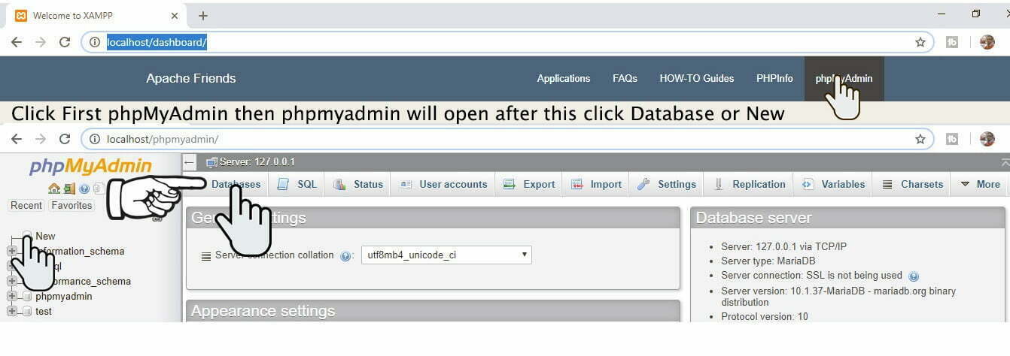Click site info icon in localhost/phpmyadmin address bar
The image size is (1010, 356).
[95, 139]
